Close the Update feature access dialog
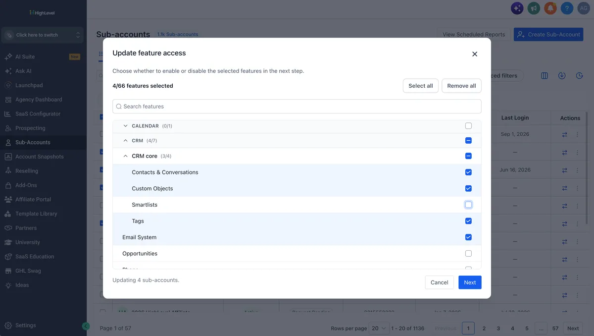Image resolution: width=594 pixels, height=336 pixels. [x=475, y=54]
